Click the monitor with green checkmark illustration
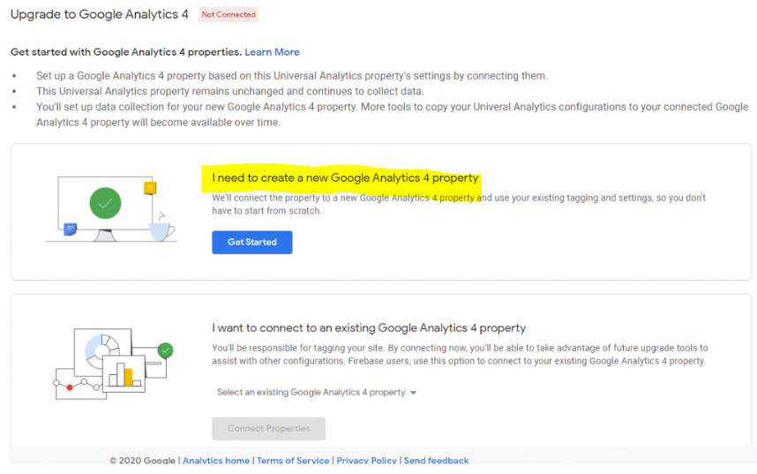The height and width of the screenshot is (474, 757). point(111,209)
